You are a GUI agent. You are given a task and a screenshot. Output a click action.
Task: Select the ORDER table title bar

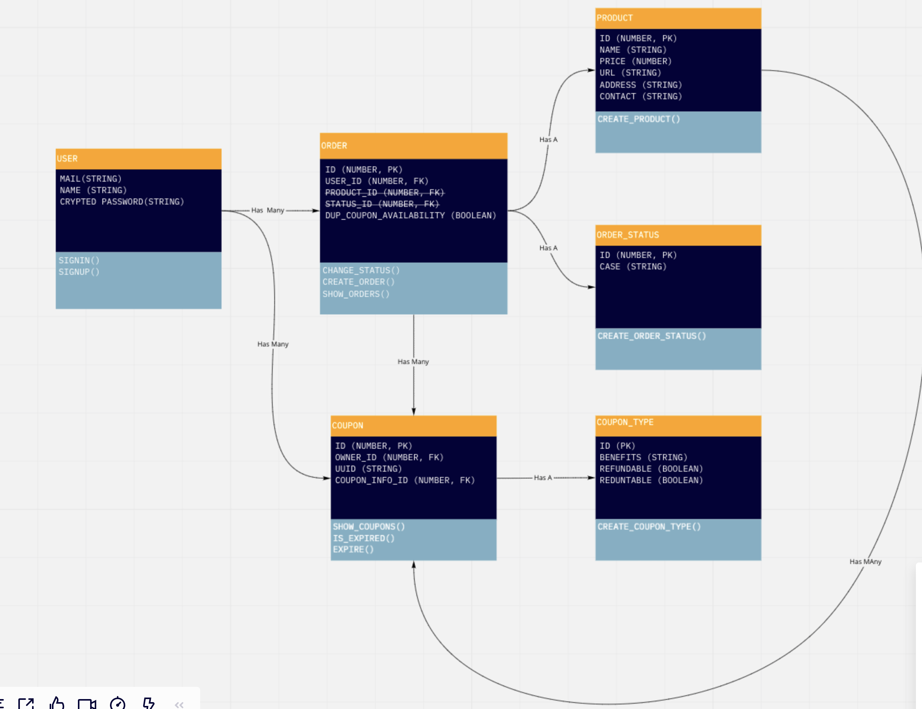[x=413, y=146]
